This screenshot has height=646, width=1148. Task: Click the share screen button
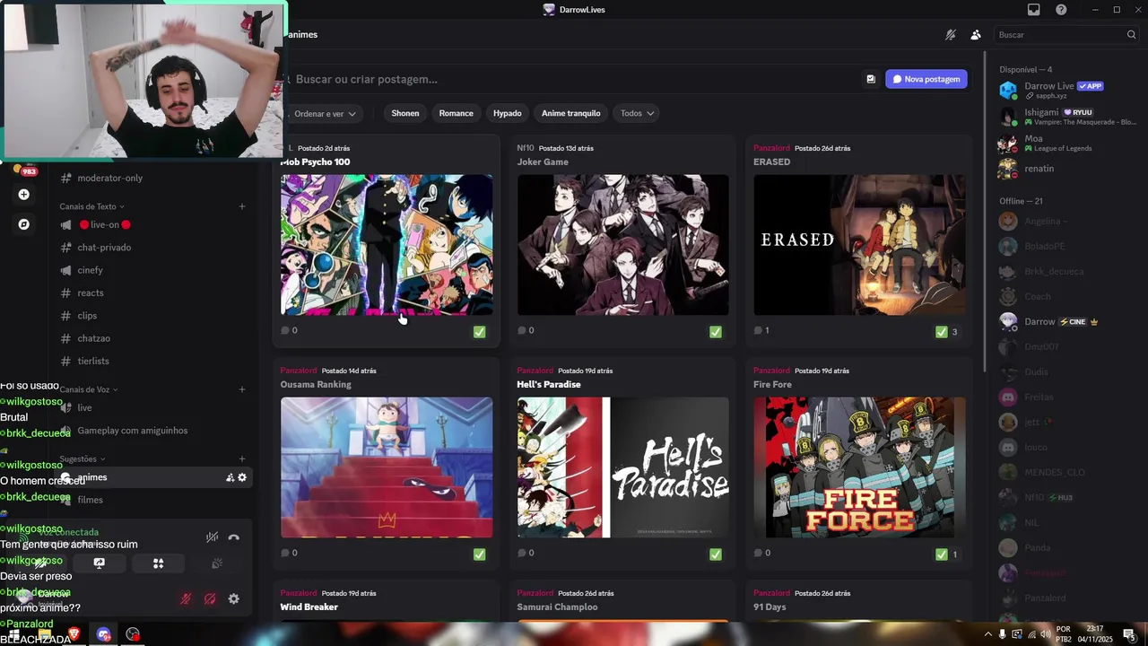click(99, 563)
